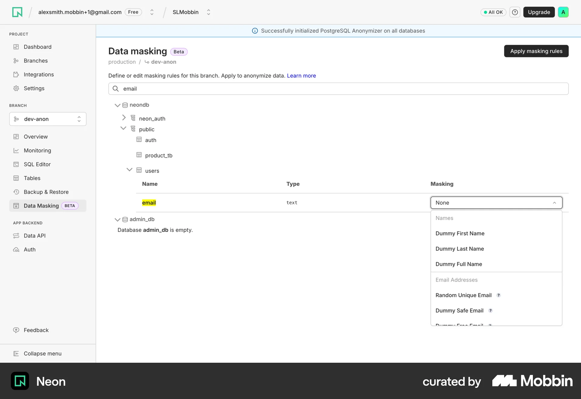Click the Upgrade button
Screen dimensions: 581x399
click(539, 12)
